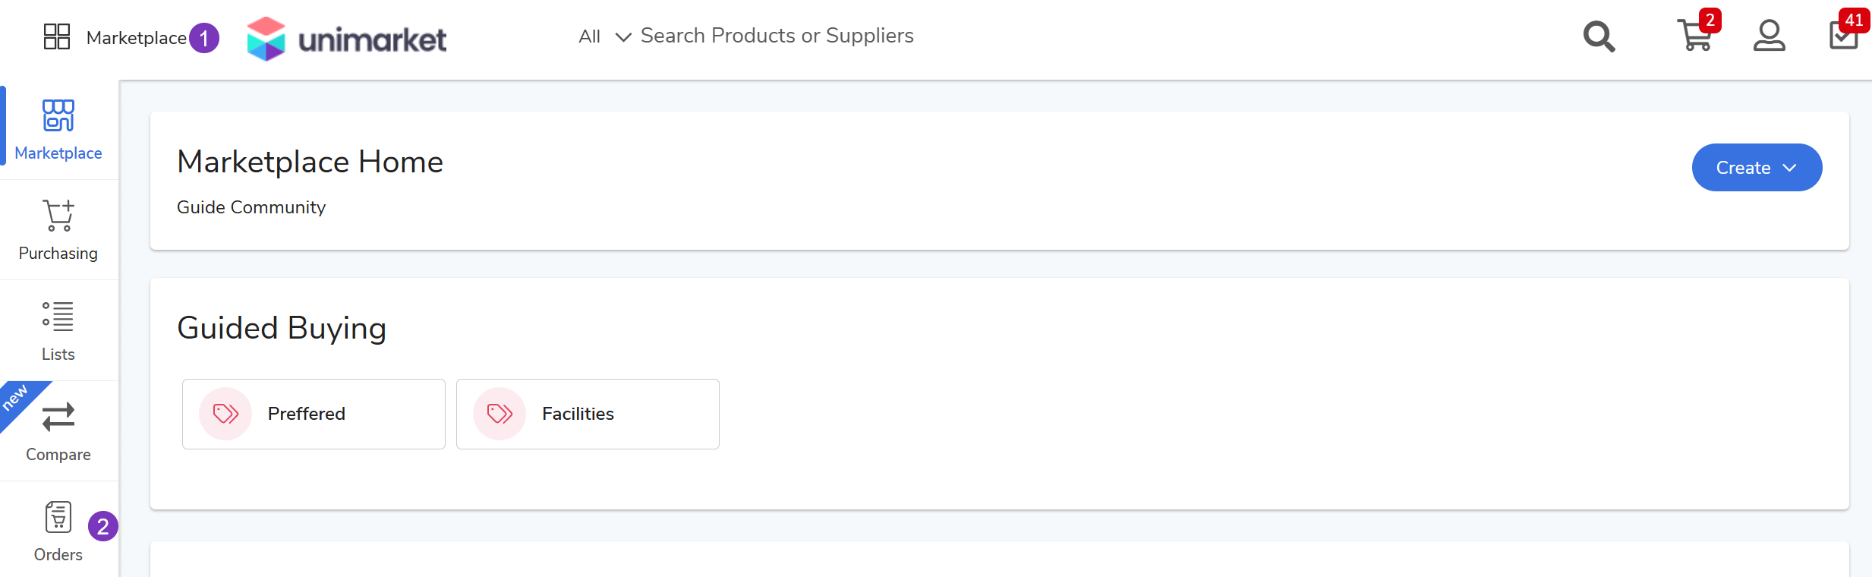
Task: Go to Orders in the sidebar
Action: [58, 531]
